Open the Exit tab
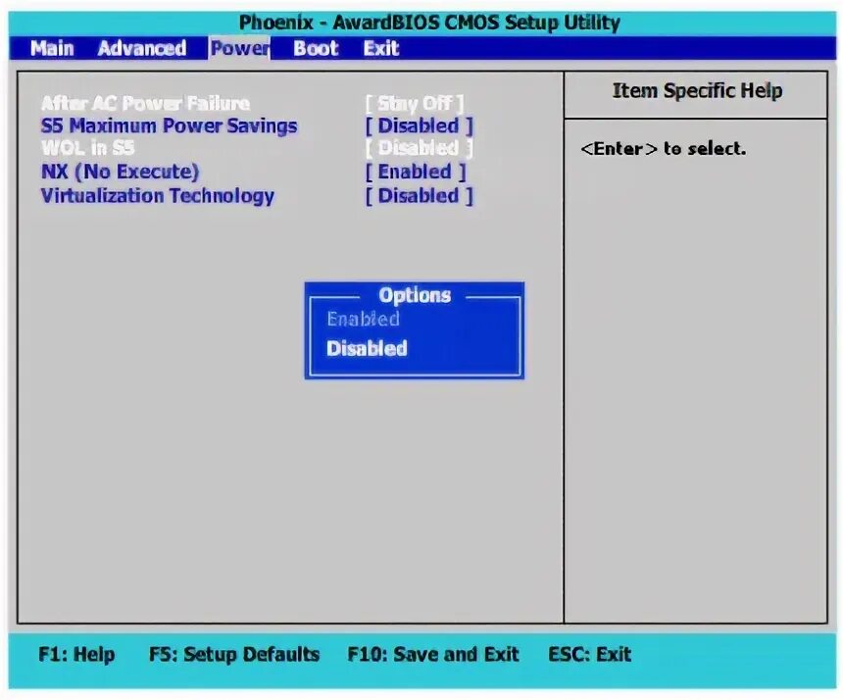The width and height of the screenshot is (843, 700). [x=380, y=48]
